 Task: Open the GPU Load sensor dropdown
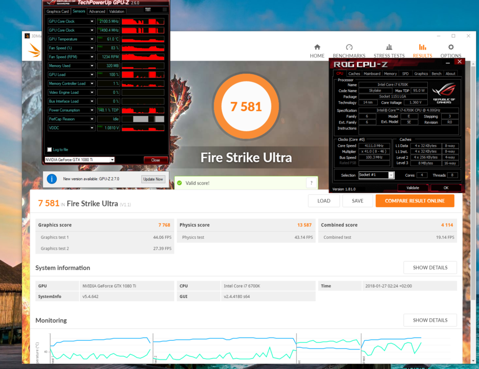coord(92,75)
